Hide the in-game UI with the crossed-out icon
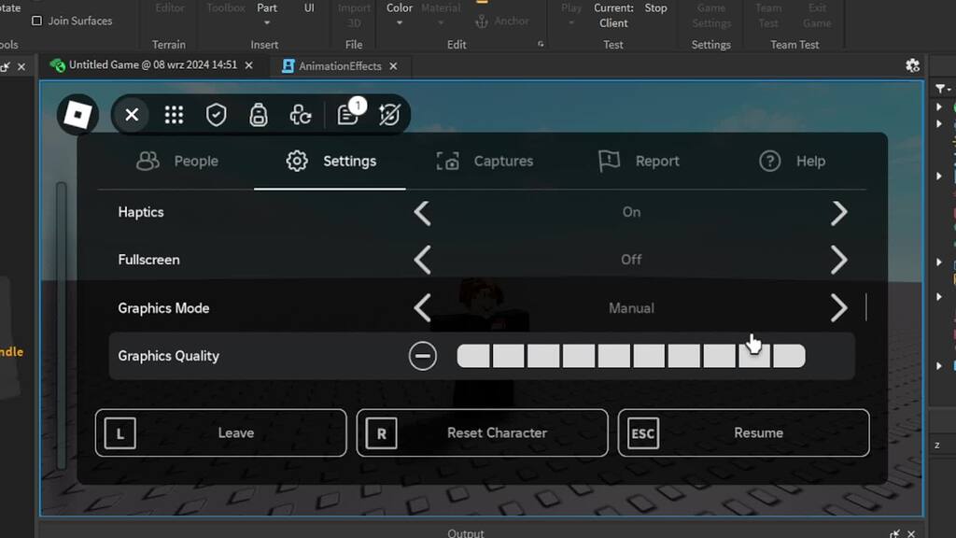This screenshot has height=538, width=956. (x=389, y=114)
